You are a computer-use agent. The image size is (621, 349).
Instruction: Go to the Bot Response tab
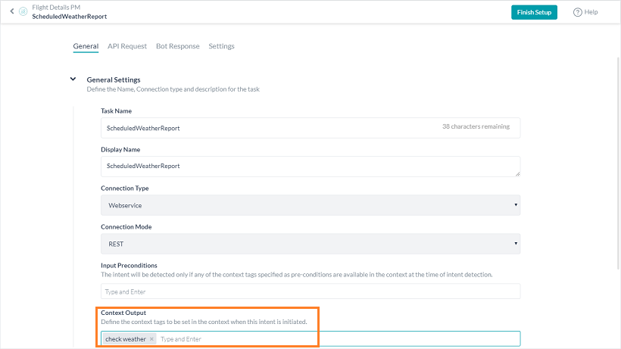point(178,46)
